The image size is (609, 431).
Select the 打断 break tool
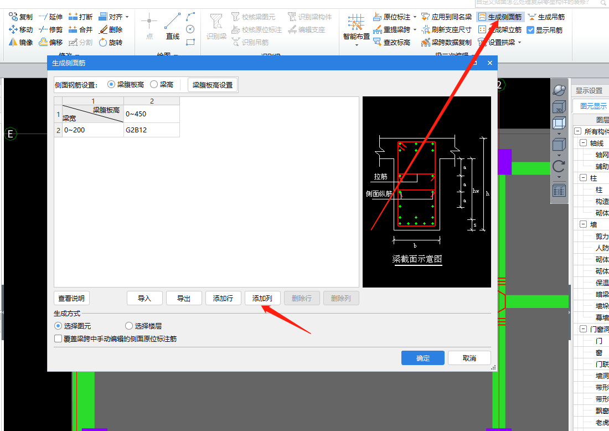80,17
